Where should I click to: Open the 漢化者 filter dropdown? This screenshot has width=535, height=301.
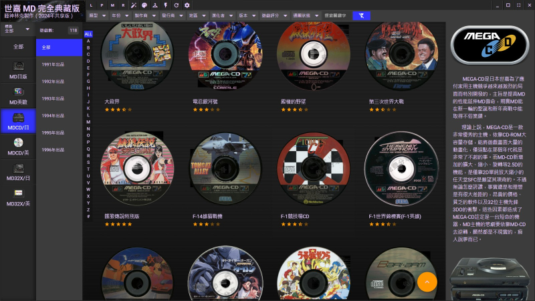222,15
